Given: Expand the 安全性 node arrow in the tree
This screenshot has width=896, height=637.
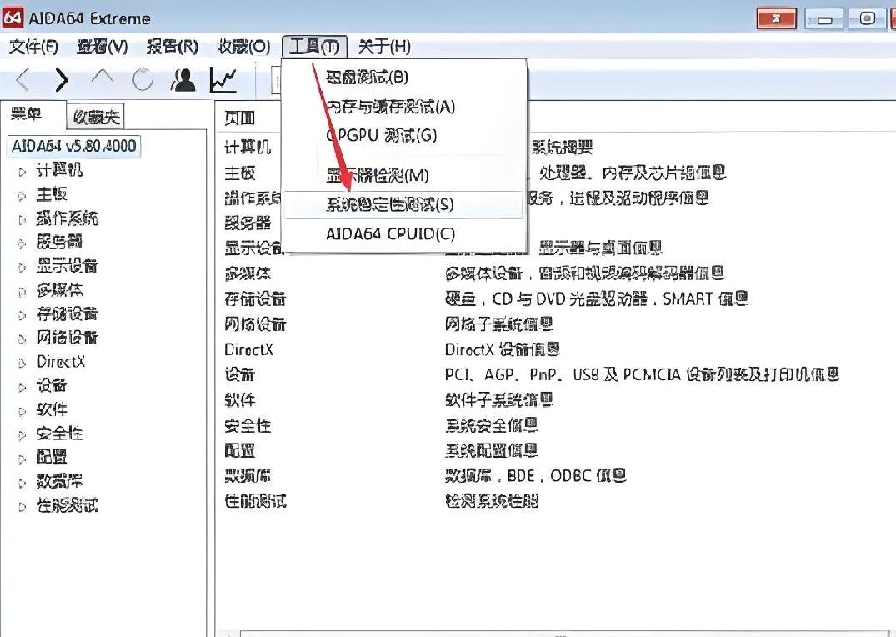Looking at the screenshot, I should [22, 435].
